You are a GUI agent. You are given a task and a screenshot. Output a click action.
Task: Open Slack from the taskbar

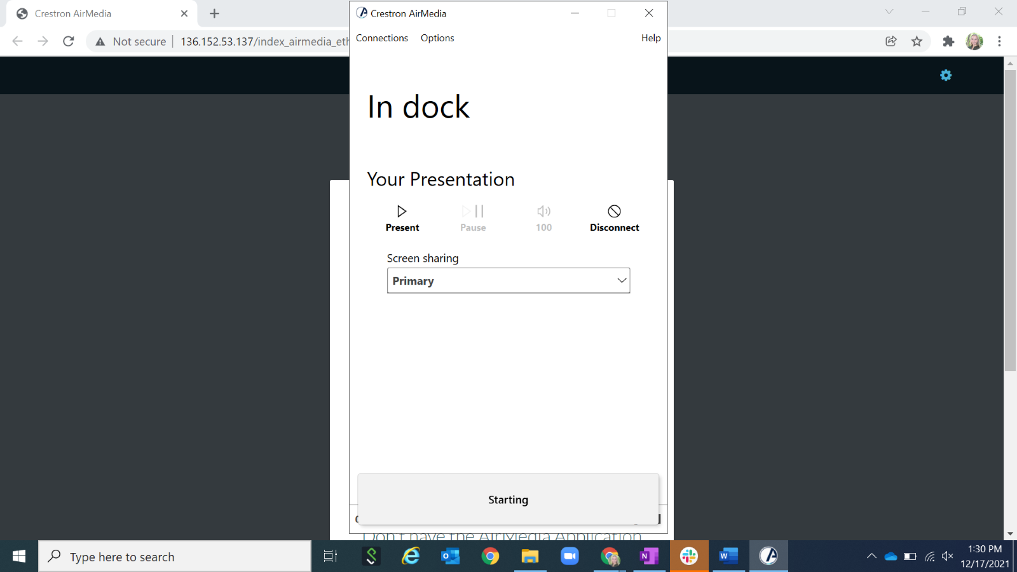[689, 557]
